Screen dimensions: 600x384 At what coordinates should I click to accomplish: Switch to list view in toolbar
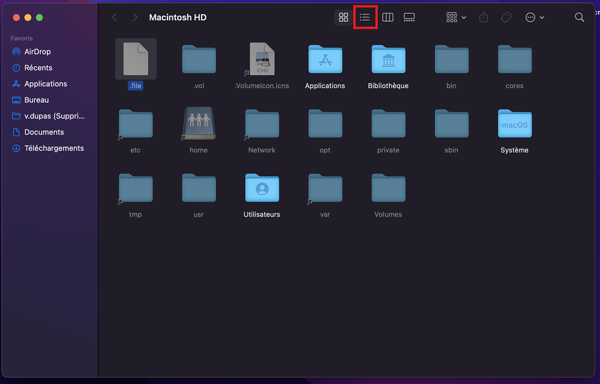pyautogui.click(x=365, y=17)
